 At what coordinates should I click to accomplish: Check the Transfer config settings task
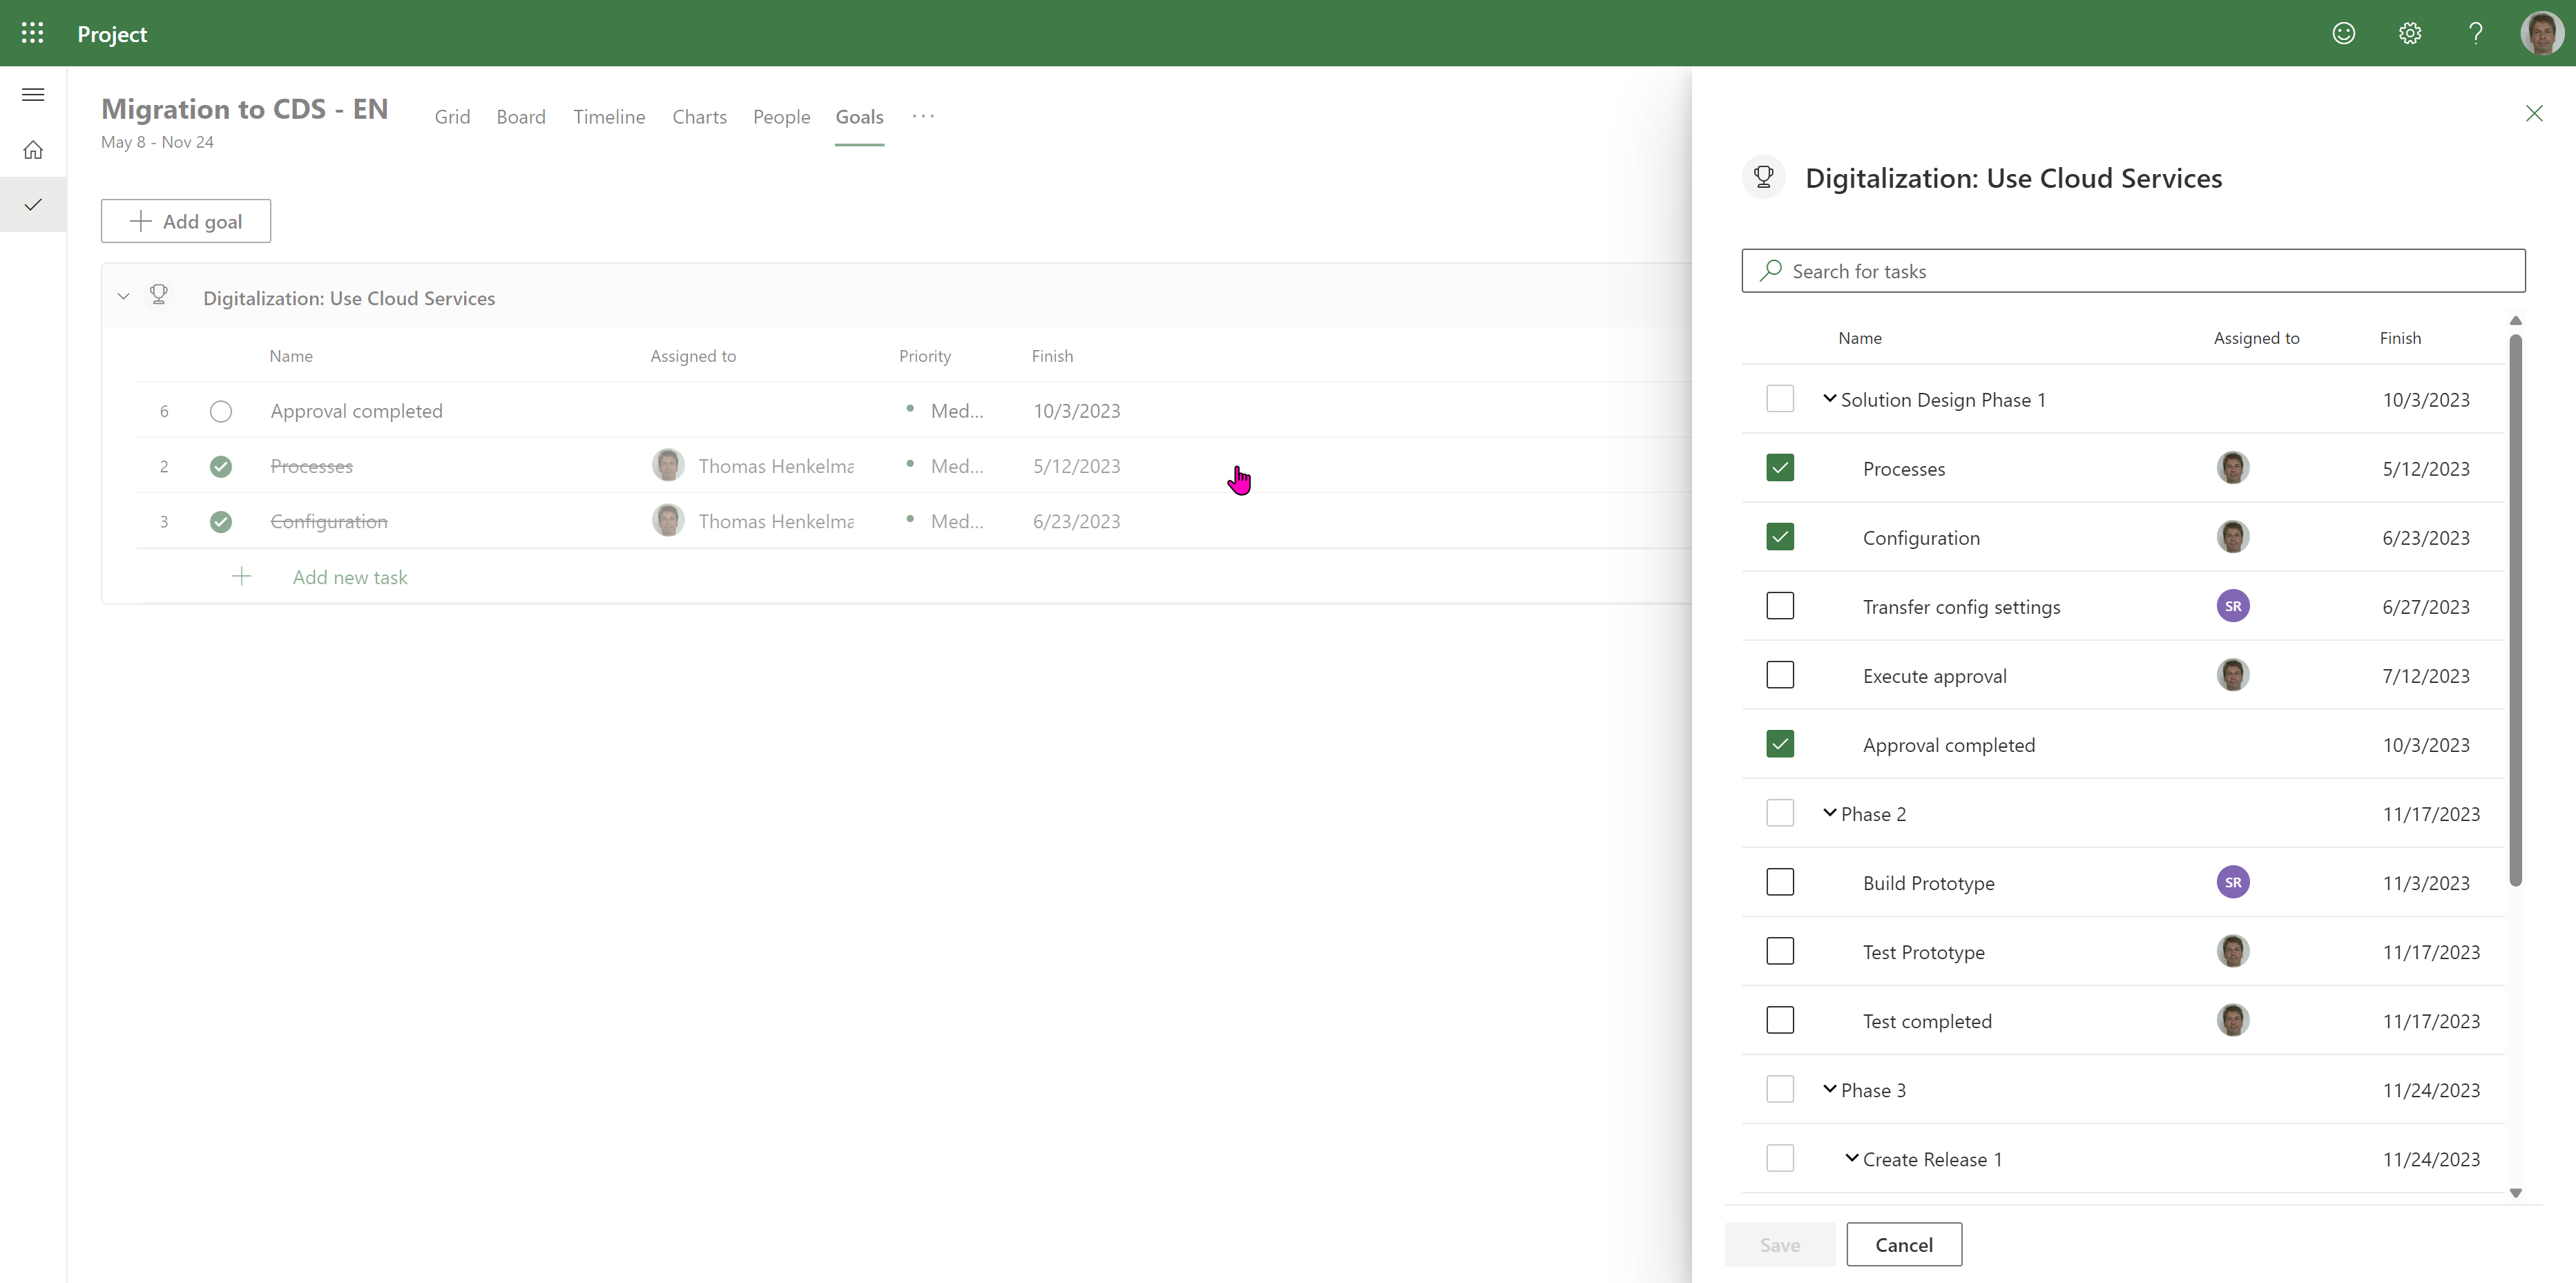[x=1780, y=606]
